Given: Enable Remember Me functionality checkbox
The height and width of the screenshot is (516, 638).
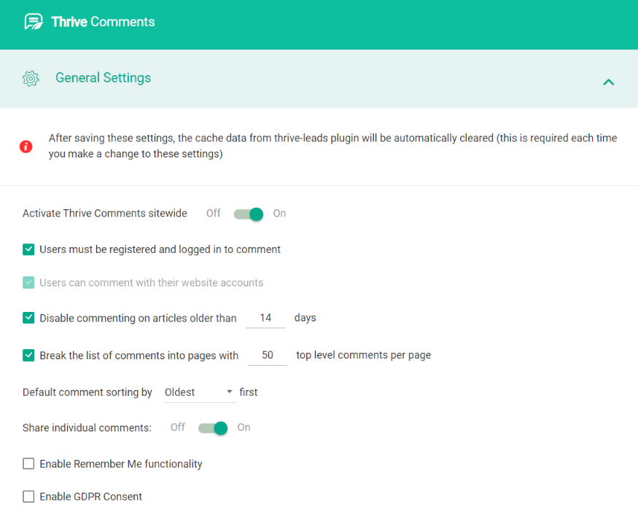Looking at the screenshot, I should 28,464.
